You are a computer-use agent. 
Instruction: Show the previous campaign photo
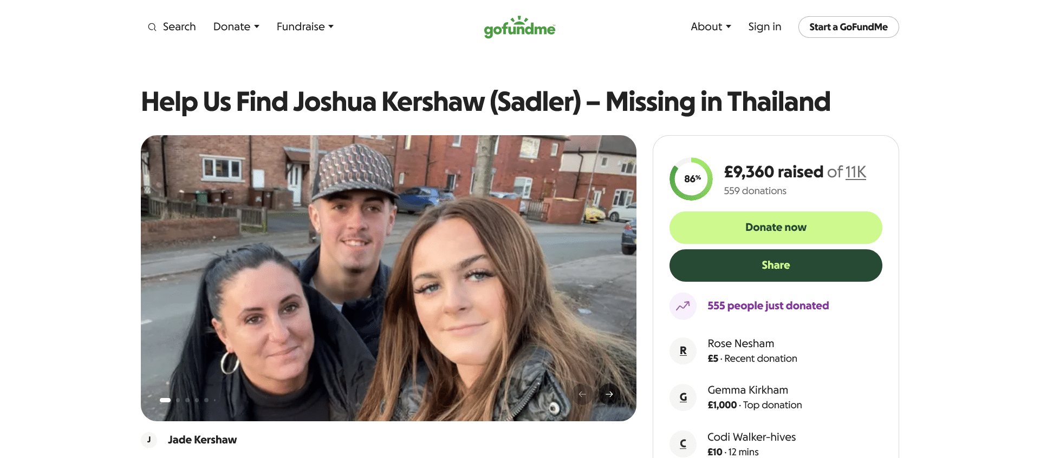[582, 394]
